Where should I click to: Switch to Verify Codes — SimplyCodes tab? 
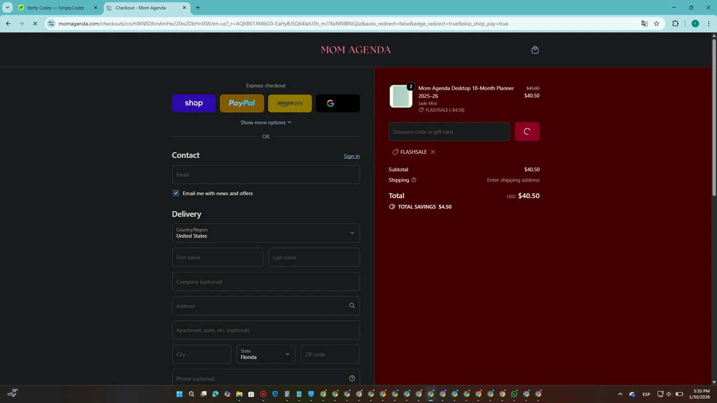(x=55, y=8)
